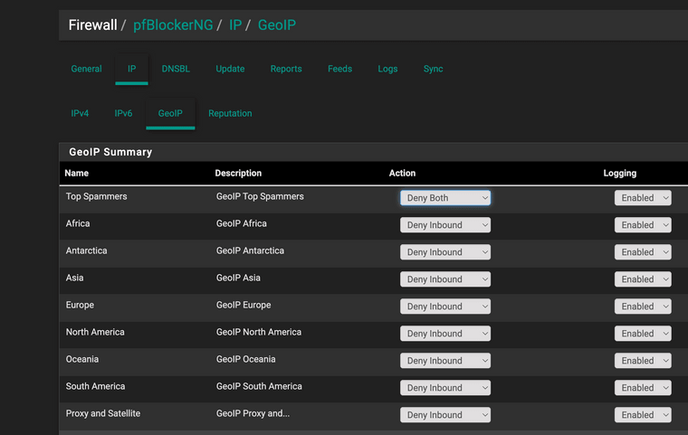Switch to the IPv4 sub-tab
Screen dimensions: 688x435
pos(80,113)
